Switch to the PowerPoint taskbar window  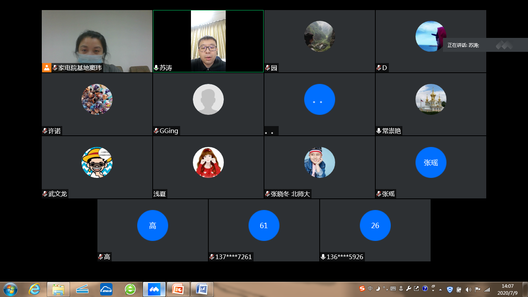pos(178,289)
